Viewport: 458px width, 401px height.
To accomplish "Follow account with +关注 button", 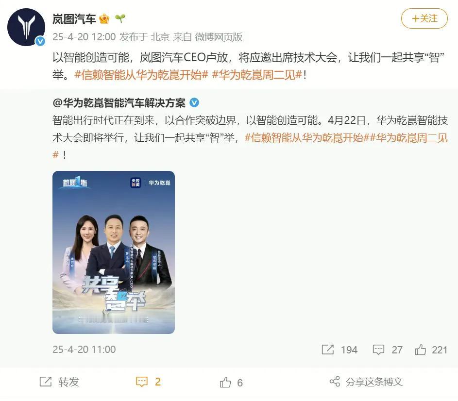I will pos(424,18).
